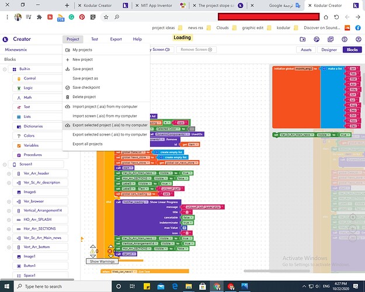Click the Kodular Creator logo icon
The height and width of the screenshot is (292, 365).
(6, 39)
